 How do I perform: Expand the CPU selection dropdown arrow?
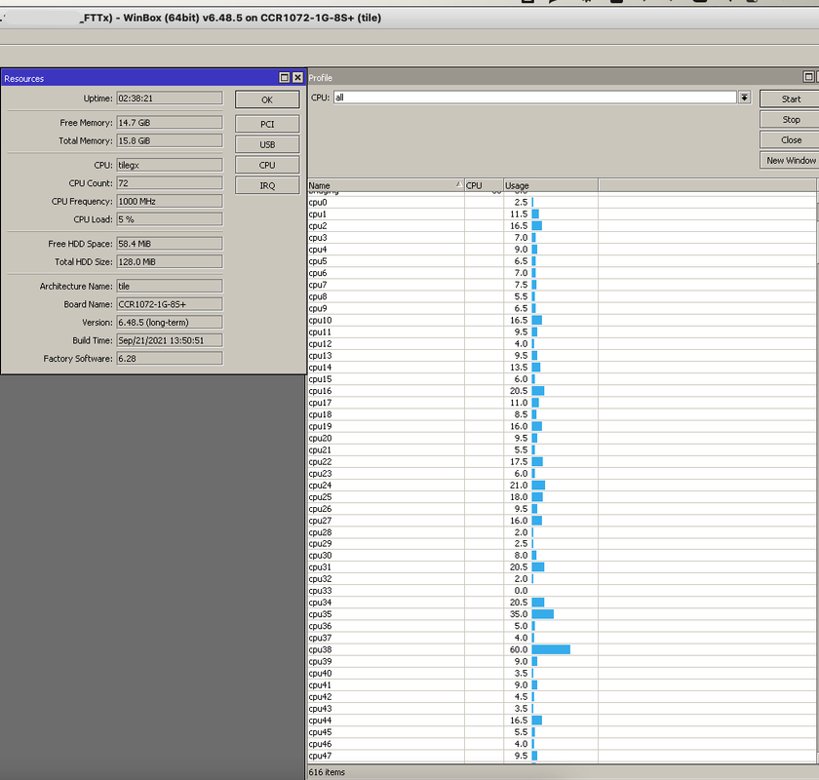[x=744, y=97]
